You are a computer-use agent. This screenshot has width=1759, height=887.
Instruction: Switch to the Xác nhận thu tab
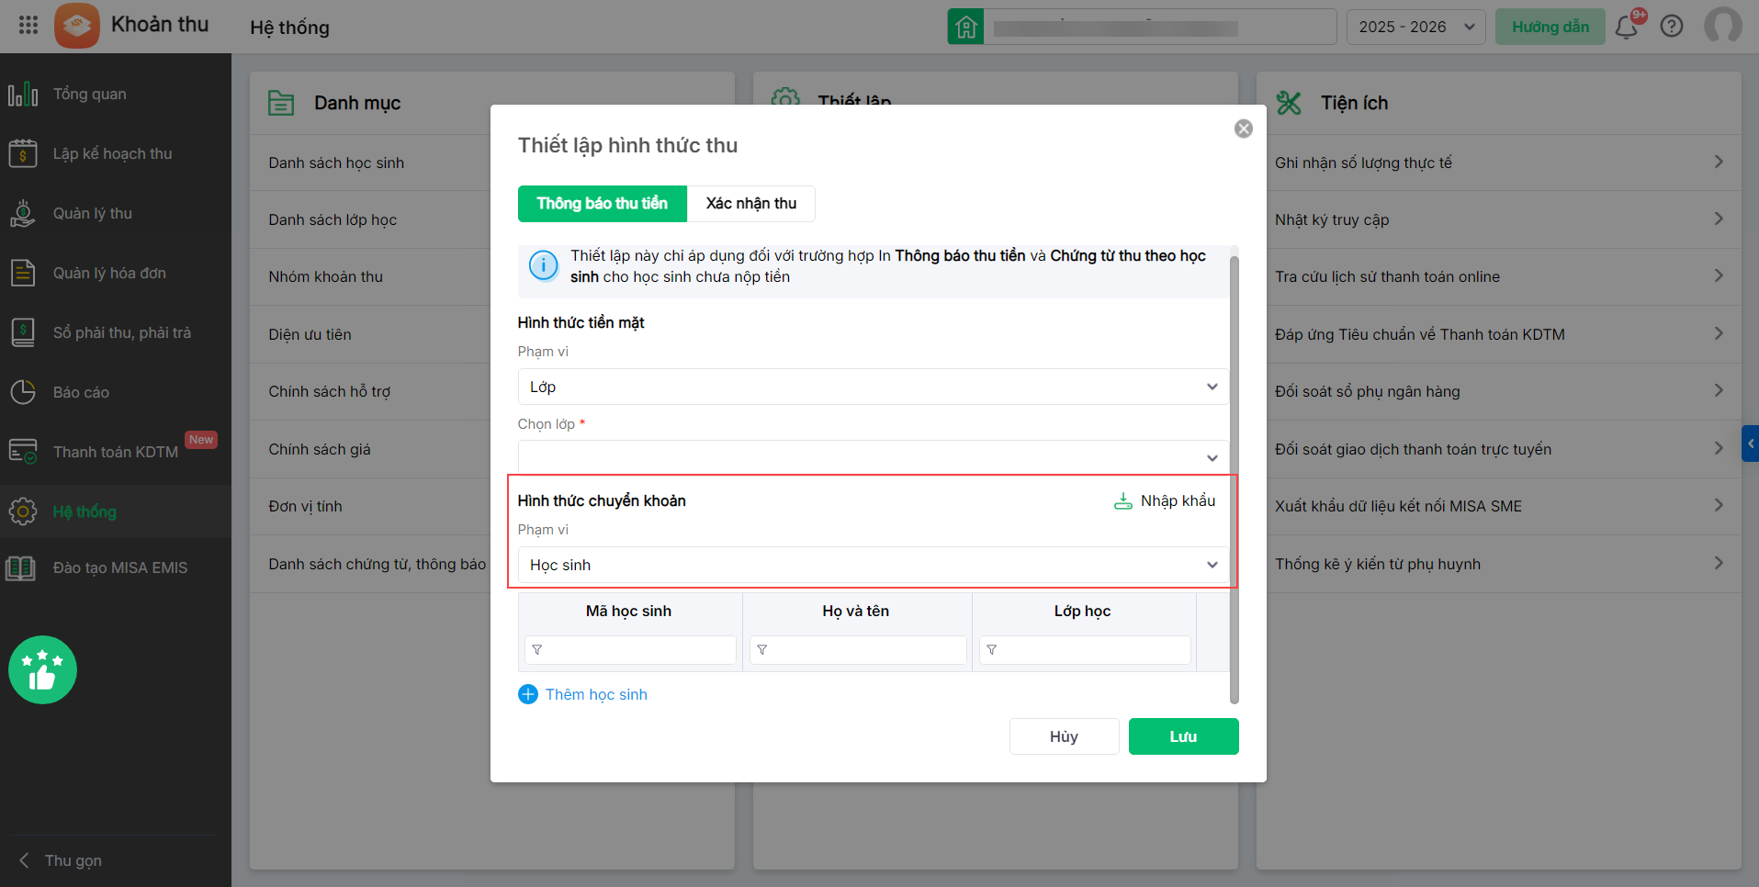750,204
